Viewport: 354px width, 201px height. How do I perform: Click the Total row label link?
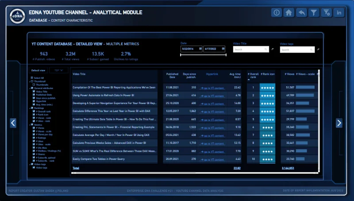tap(76, 168)
